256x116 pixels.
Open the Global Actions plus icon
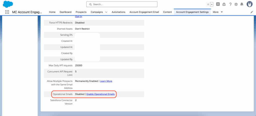point(218,4)
